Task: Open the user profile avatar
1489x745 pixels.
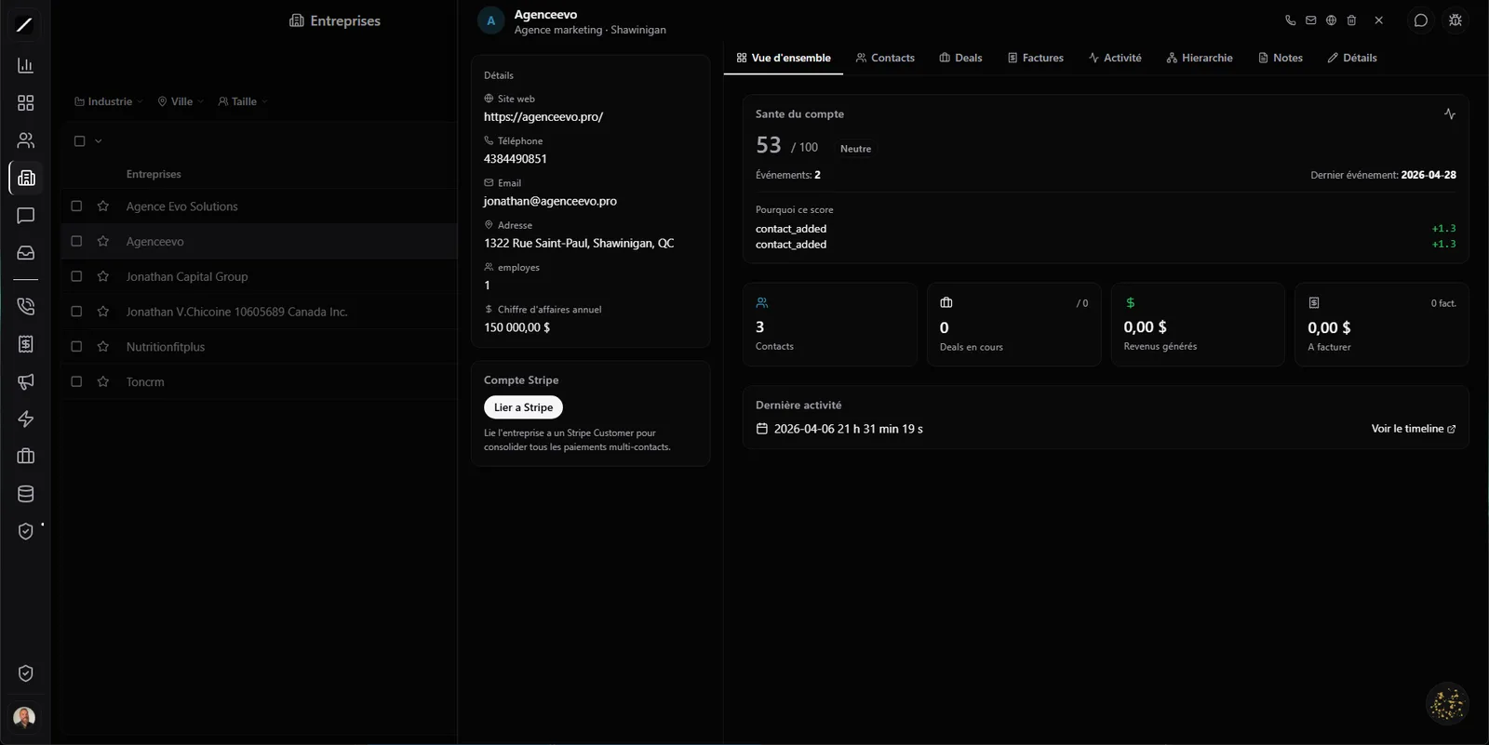Action: (x=25, y=717)
